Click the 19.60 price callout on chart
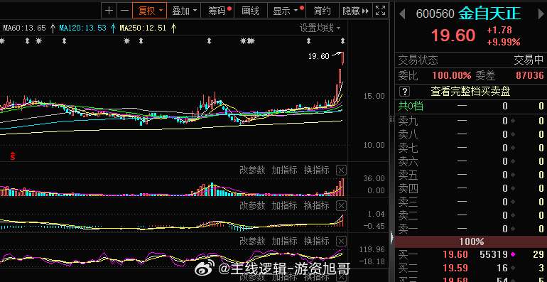This screenshot has height=282, width=547. pyautogui.click(x=318, y=56)
